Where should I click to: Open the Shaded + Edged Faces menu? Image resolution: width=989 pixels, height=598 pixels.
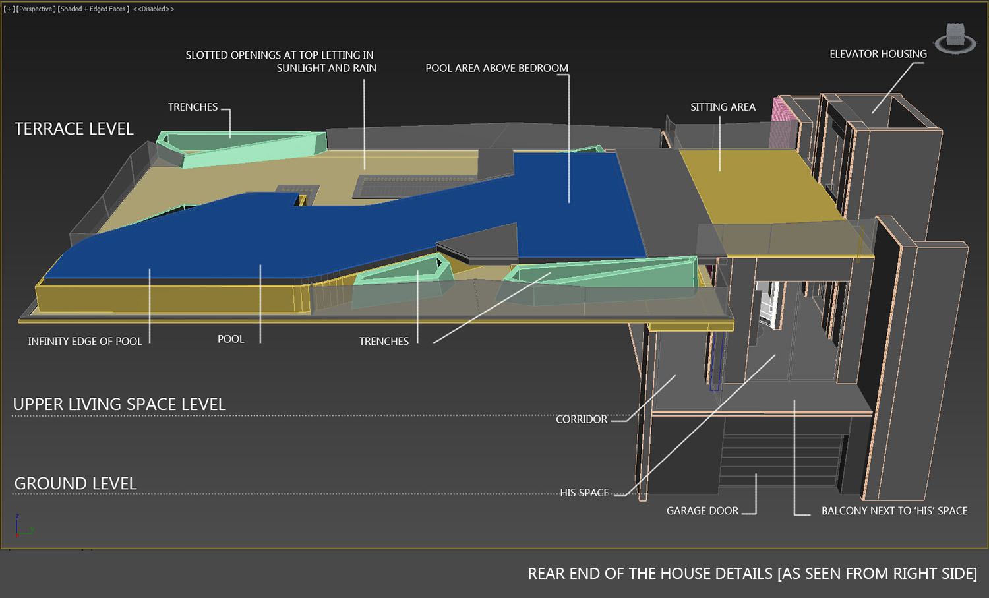pyautogui.click(x=93, y=9)
